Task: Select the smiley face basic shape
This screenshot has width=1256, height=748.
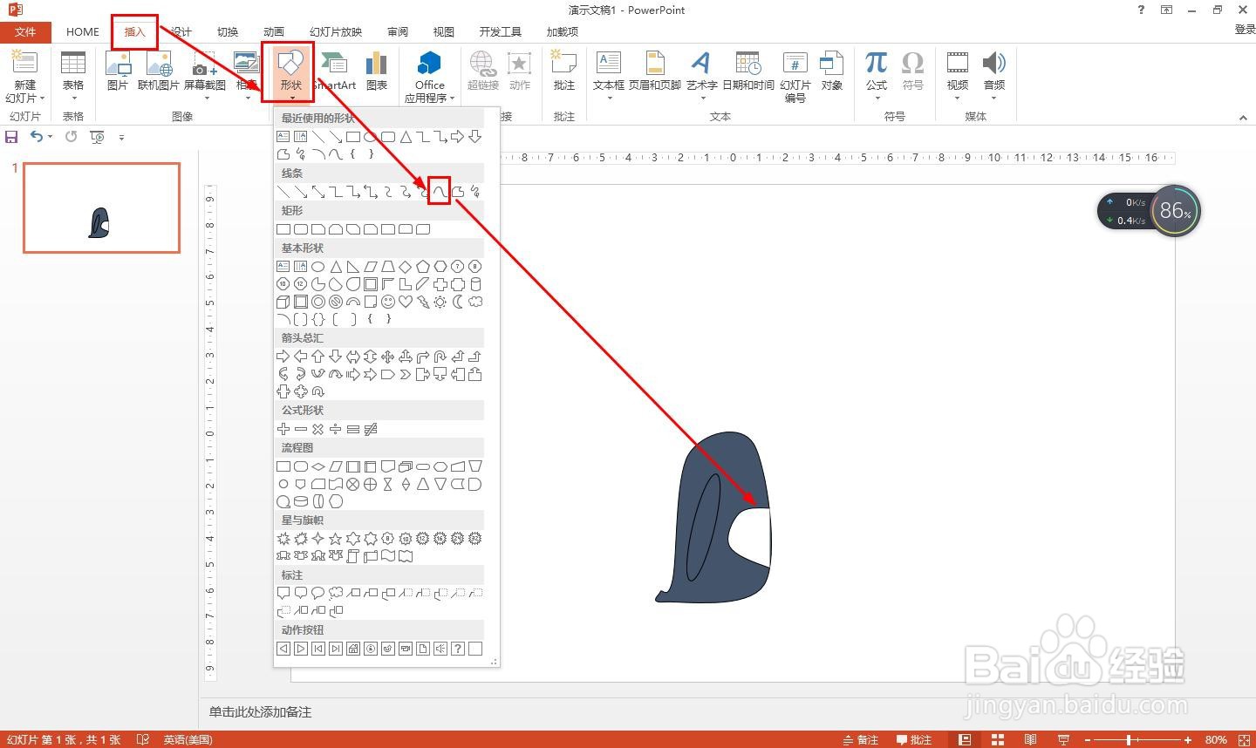Action: click(388, 302)
